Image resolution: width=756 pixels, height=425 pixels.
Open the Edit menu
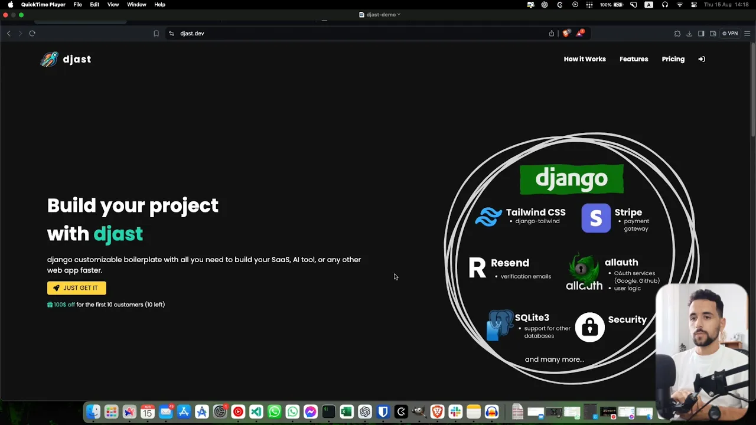click(x=94, y=5)
